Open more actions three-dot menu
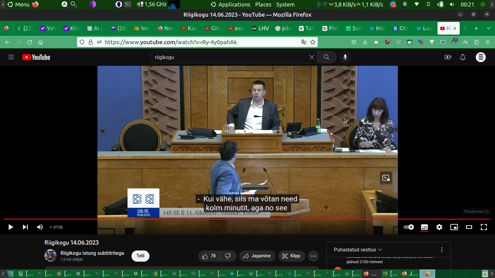495x278 pixels. coord(313,256)
